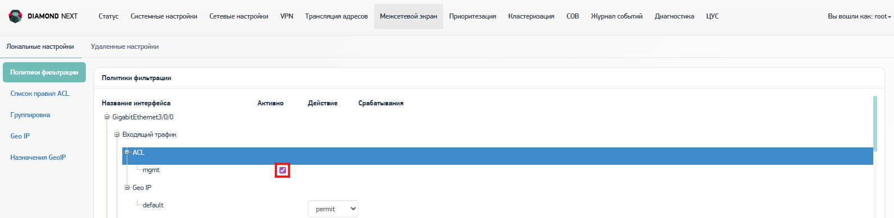Collapse the Входящий трафик node
Image resolution: width=894 pixels, height=218 pixels.
(x=117, y=134)
